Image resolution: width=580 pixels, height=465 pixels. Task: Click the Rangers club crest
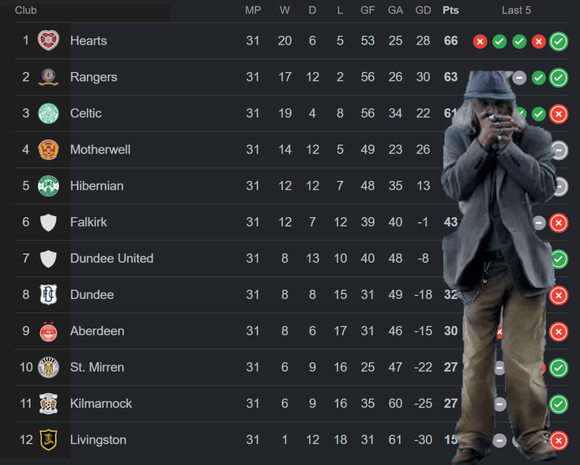point(49,77)
